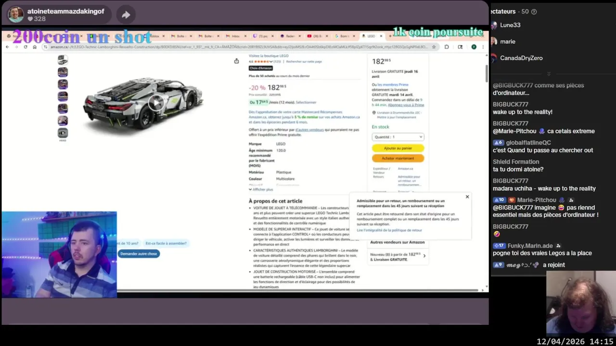This screenshot has width=616, height=346.
Task: Click the Choix d'Amazon badge
Action: (261, 68)
